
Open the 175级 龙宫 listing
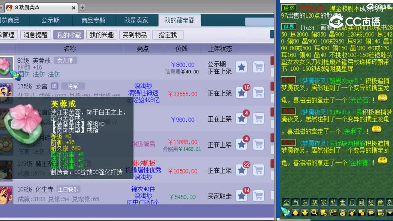[32, 87]
